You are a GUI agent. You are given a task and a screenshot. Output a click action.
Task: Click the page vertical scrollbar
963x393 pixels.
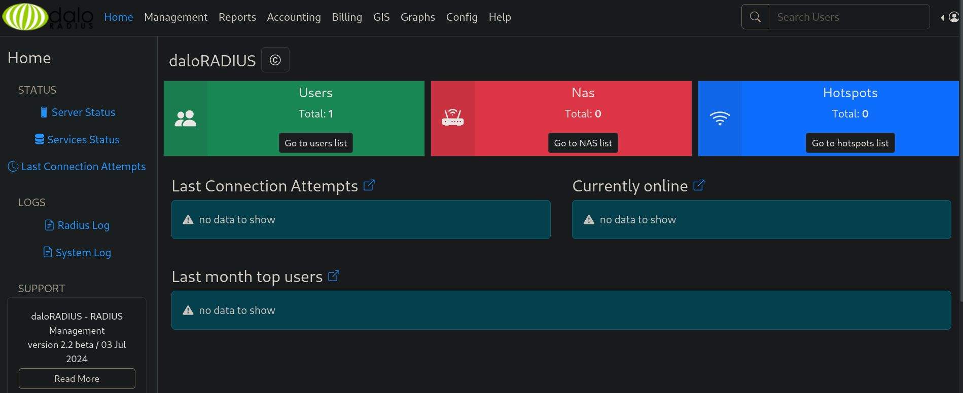point(961,152)
